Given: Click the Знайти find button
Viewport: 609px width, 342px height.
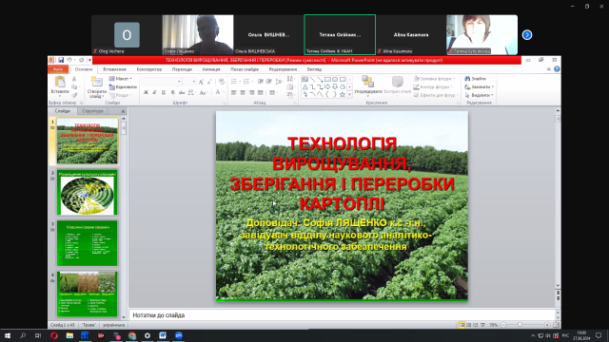Looking at the screenshot, I should click(476, 79).
